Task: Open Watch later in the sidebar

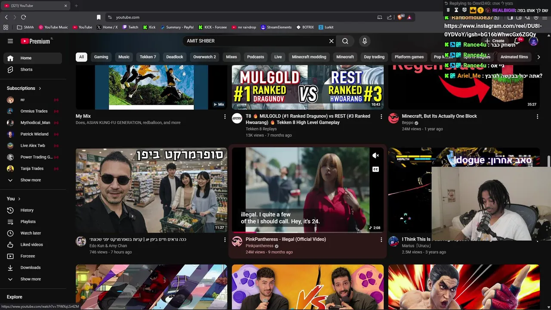Action: pos(33,233)
